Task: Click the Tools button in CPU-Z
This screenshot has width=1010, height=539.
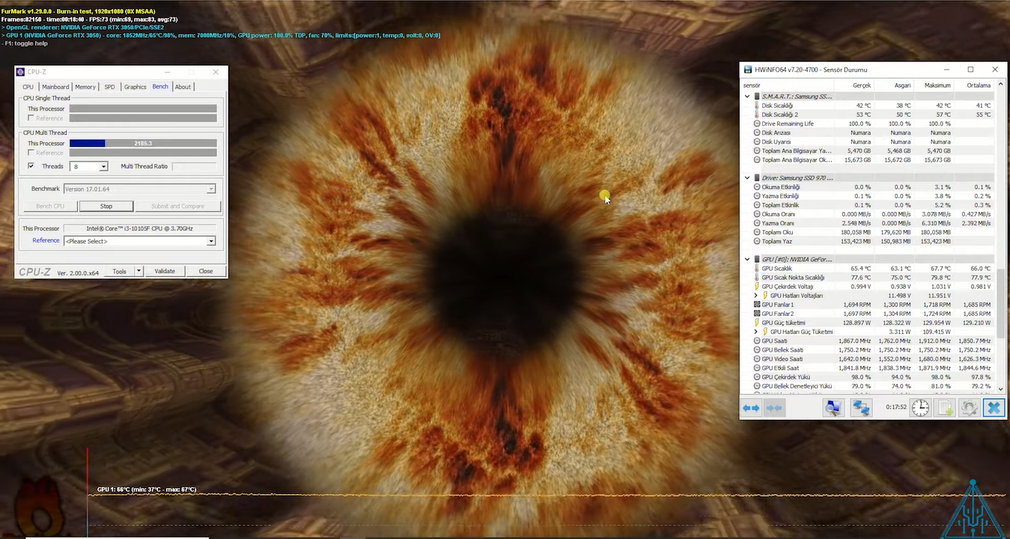Action: [120, 271]
